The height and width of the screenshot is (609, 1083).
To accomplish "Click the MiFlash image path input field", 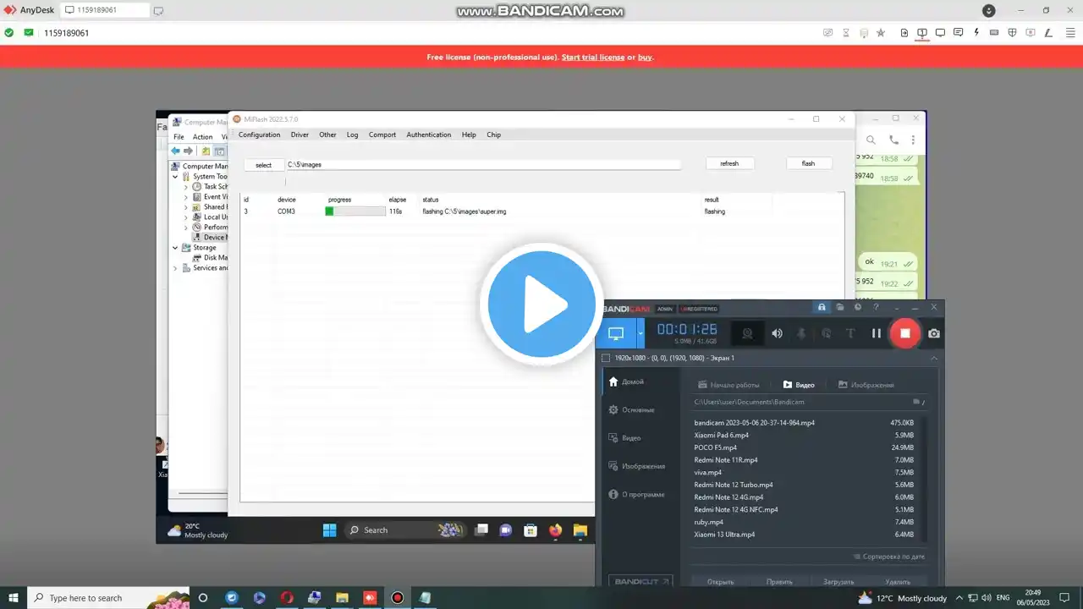I will pos(483,164).
